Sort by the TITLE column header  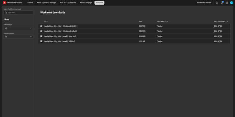point(46,21)
